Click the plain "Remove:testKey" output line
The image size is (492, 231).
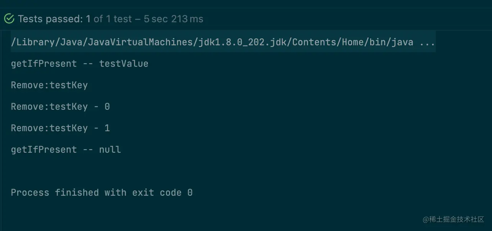coord(49,85)
